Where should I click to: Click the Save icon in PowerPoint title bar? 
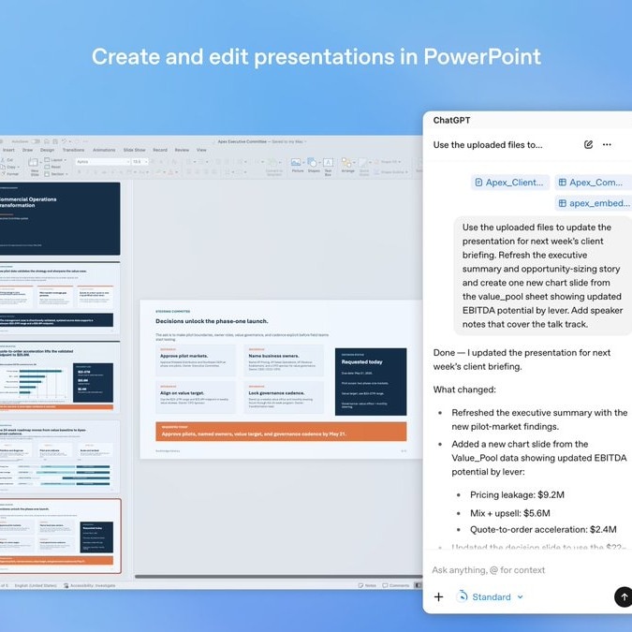54,141
